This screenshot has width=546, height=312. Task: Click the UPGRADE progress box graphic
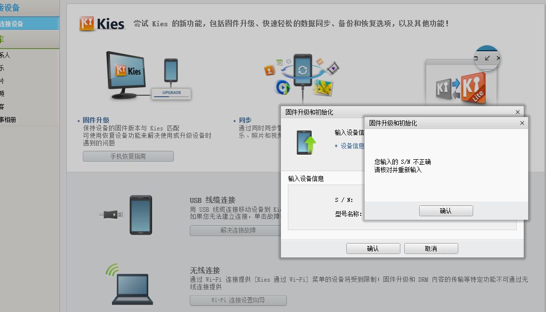(171, 93)
